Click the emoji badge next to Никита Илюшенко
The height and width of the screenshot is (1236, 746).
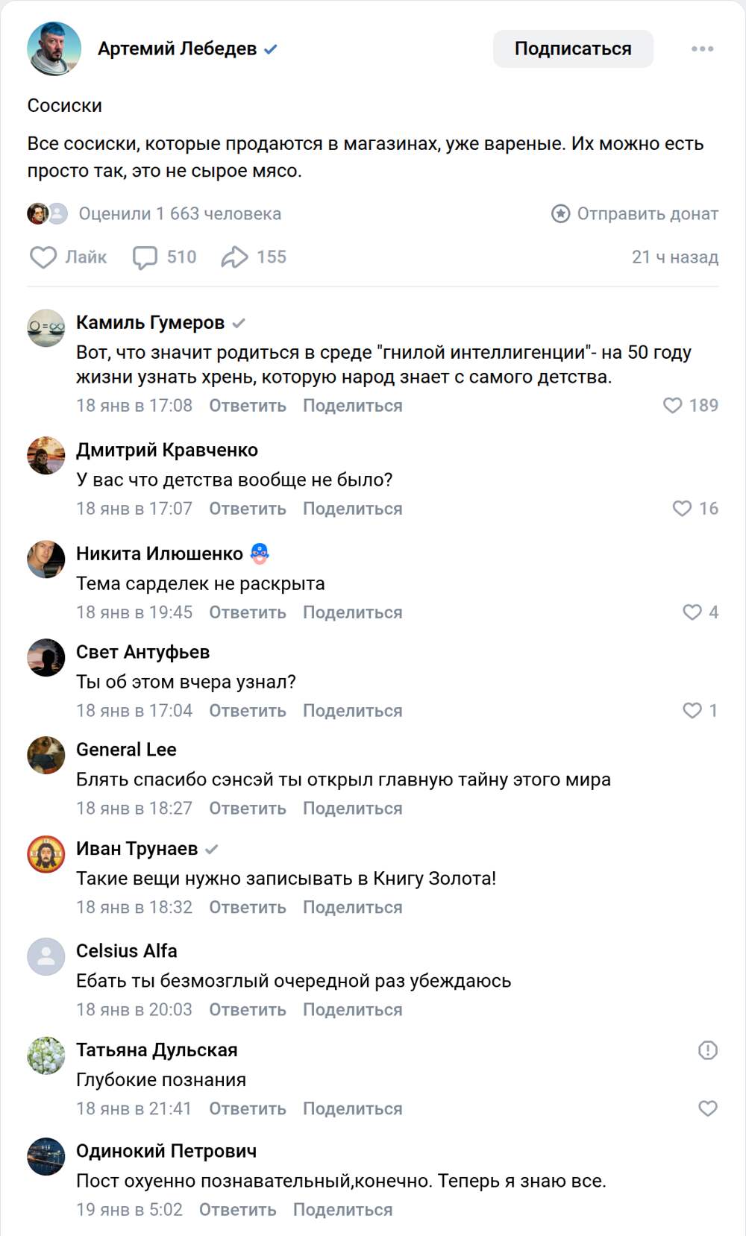coord(260,553)
